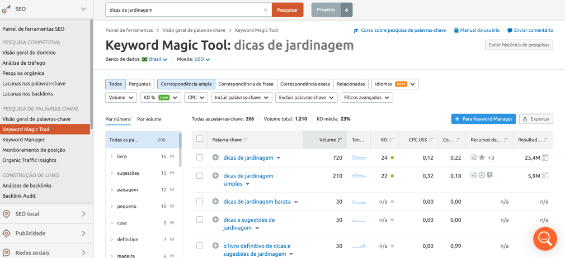Sort by KD column icon
This screenshot has height=258, width=565.
pos(392,140)
